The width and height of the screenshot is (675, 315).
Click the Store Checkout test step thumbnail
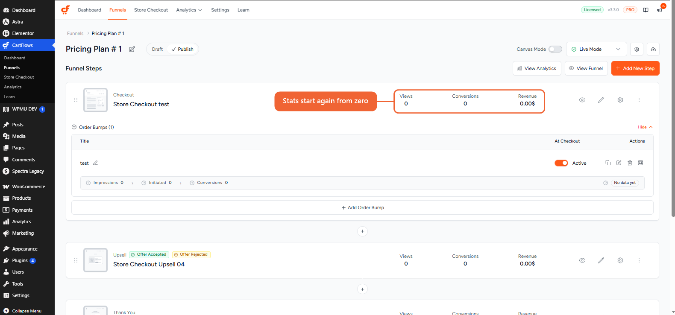95,100
